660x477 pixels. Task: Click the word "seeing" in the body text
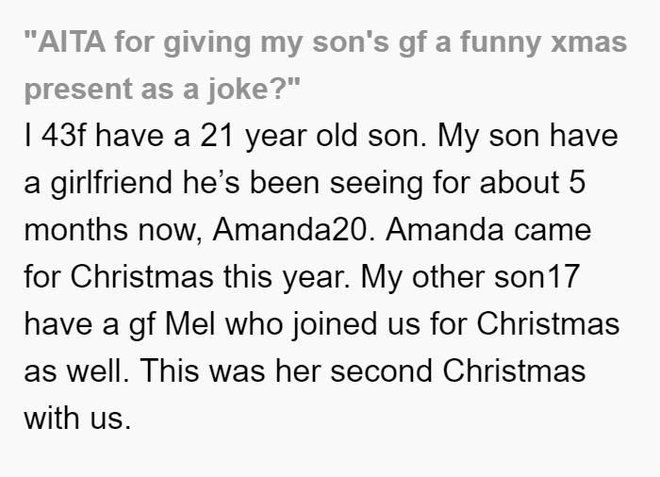[376, 183]
